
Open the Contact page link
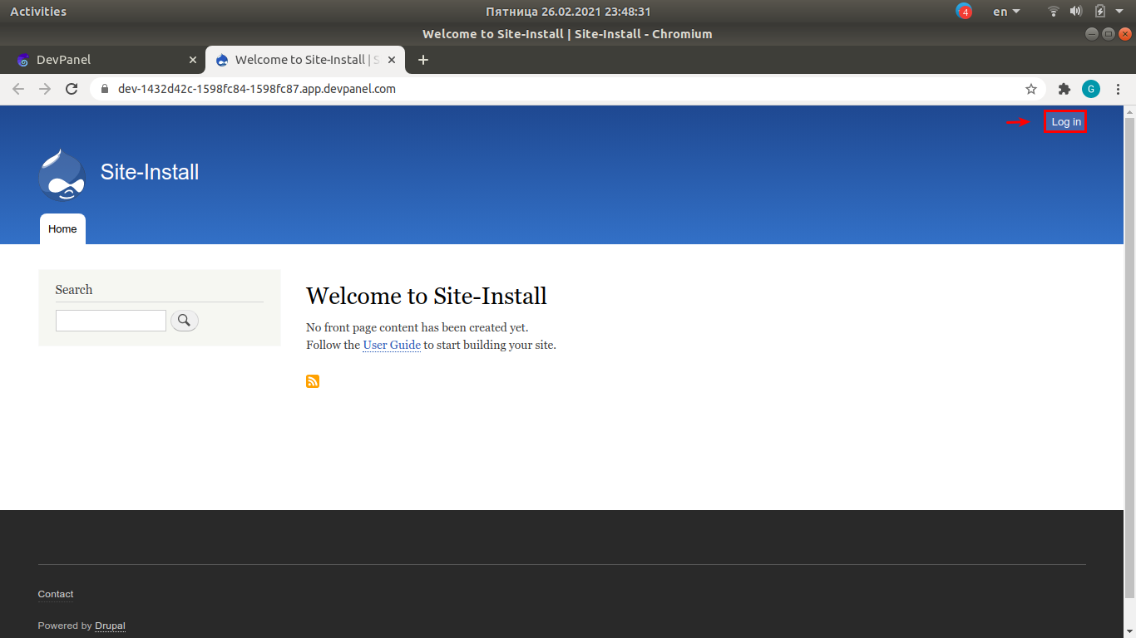55,594
